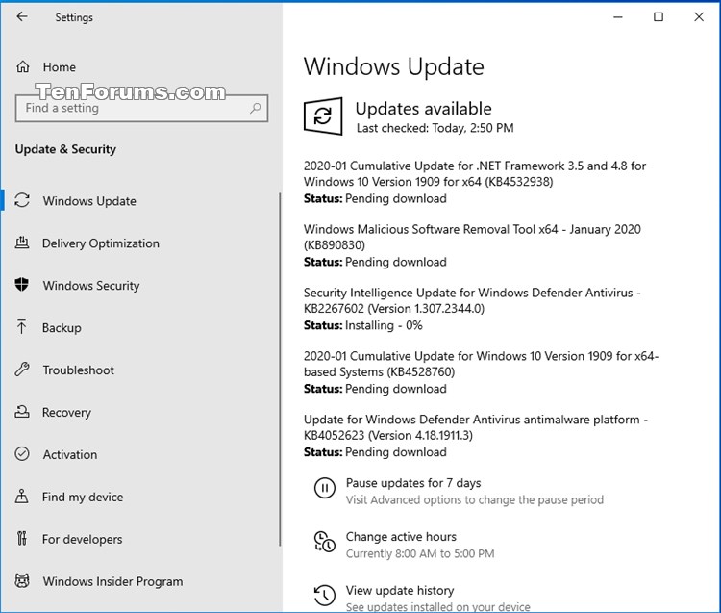721x613 pixels.
Task: Click the search magnifier icon
Action: 255,108
